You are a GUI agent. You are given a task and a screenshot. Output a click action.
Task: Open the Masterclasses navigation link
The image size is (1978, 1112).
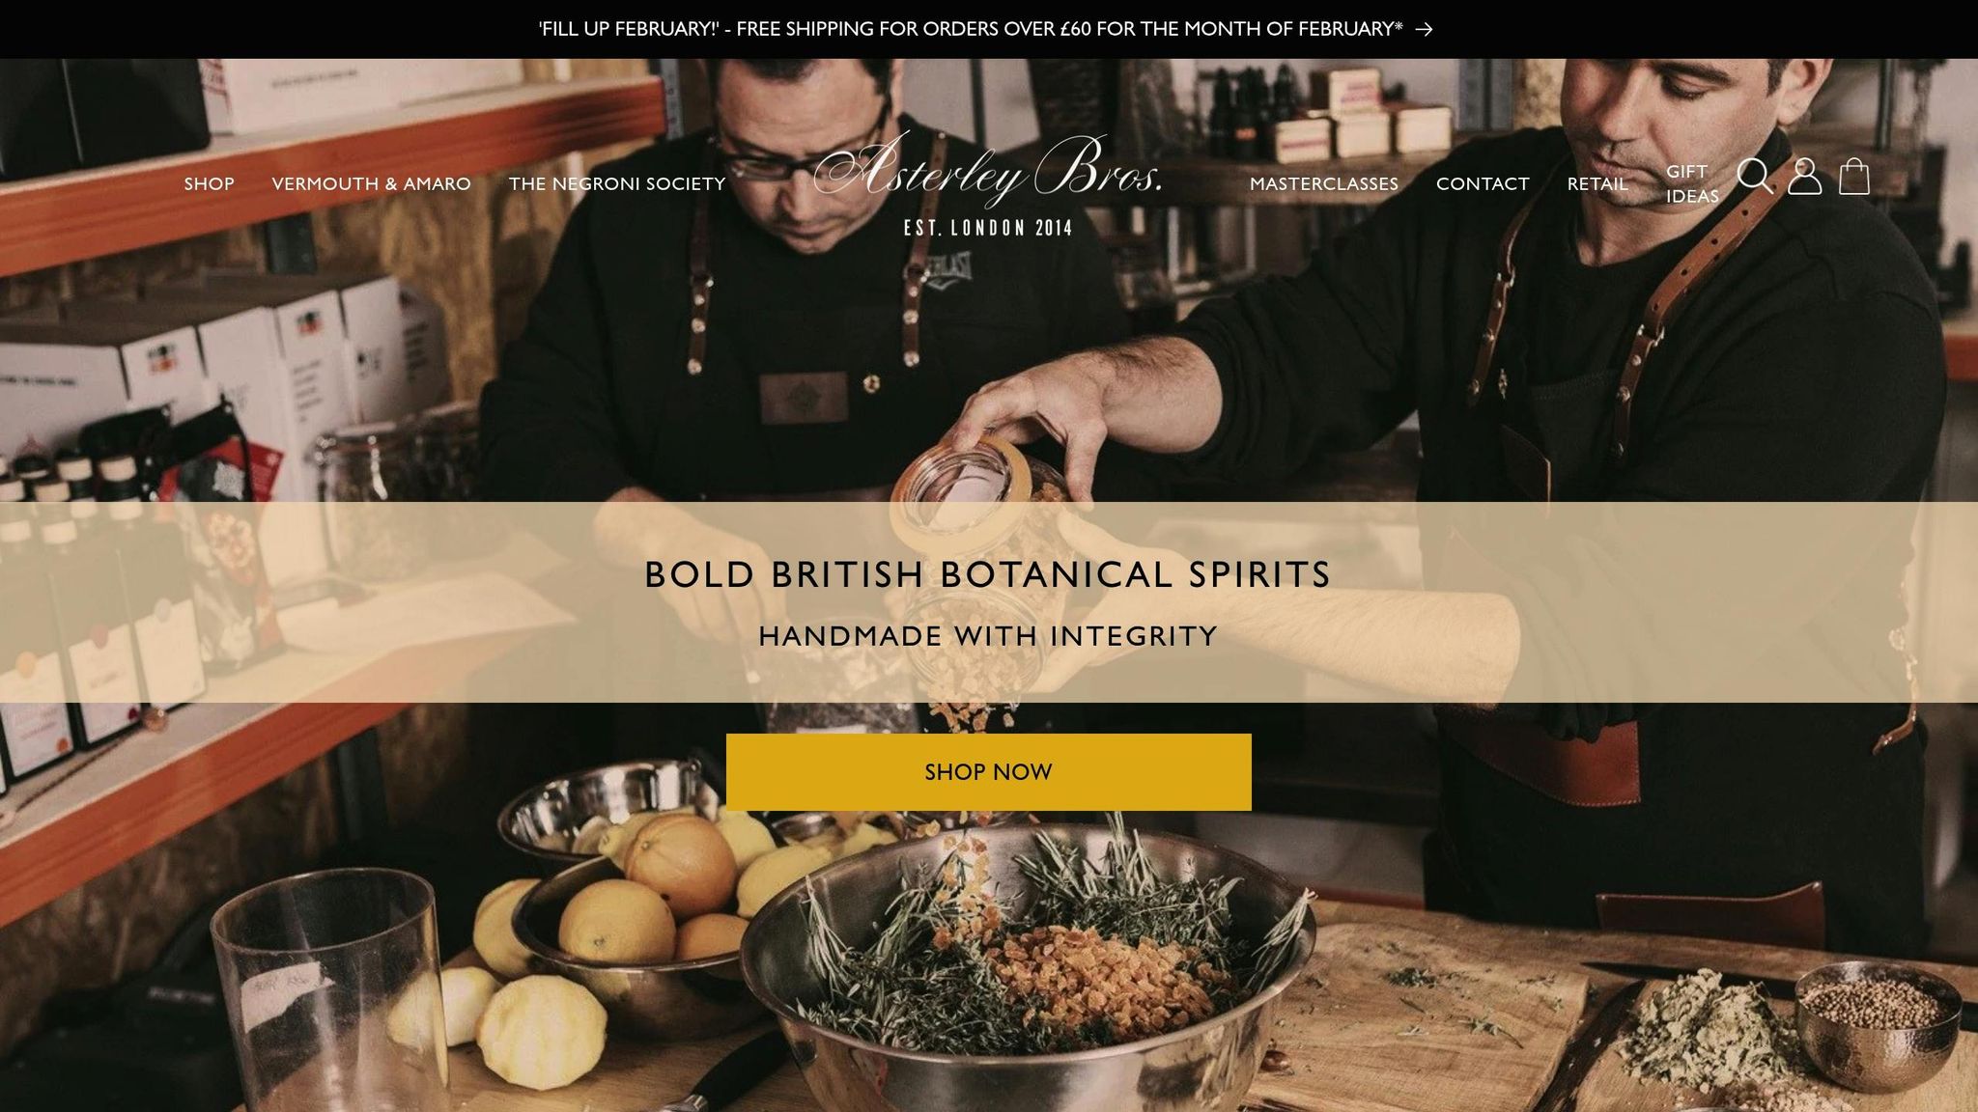1324,183
